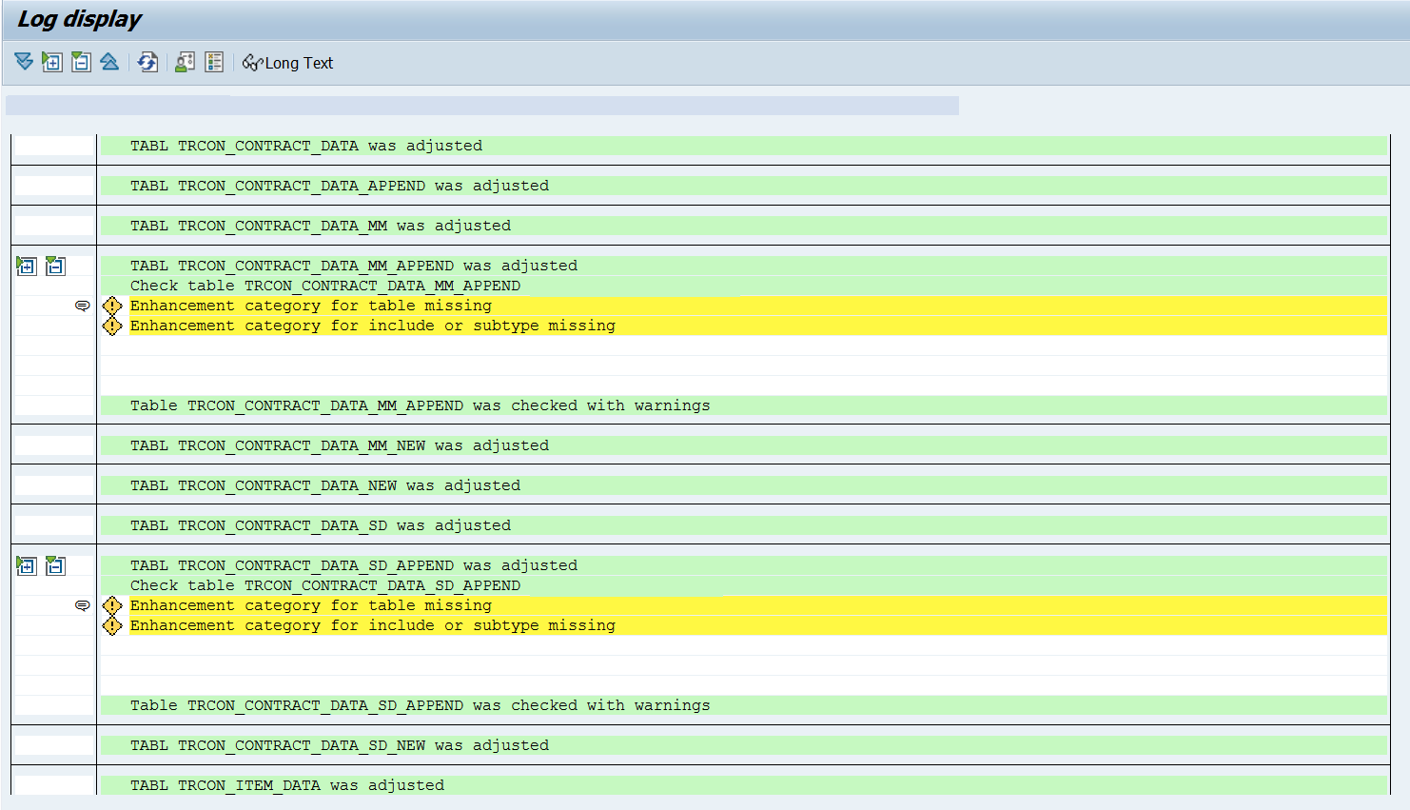Refresh the log with the refresh icon
Image resolution: width=1410 pixels, height=810 pixels.
pyautogui.click(x=147, y=63)
